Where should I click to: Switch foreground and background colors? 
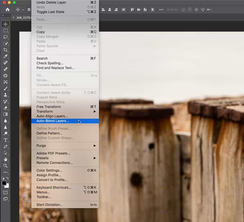[x=7, y=178]
